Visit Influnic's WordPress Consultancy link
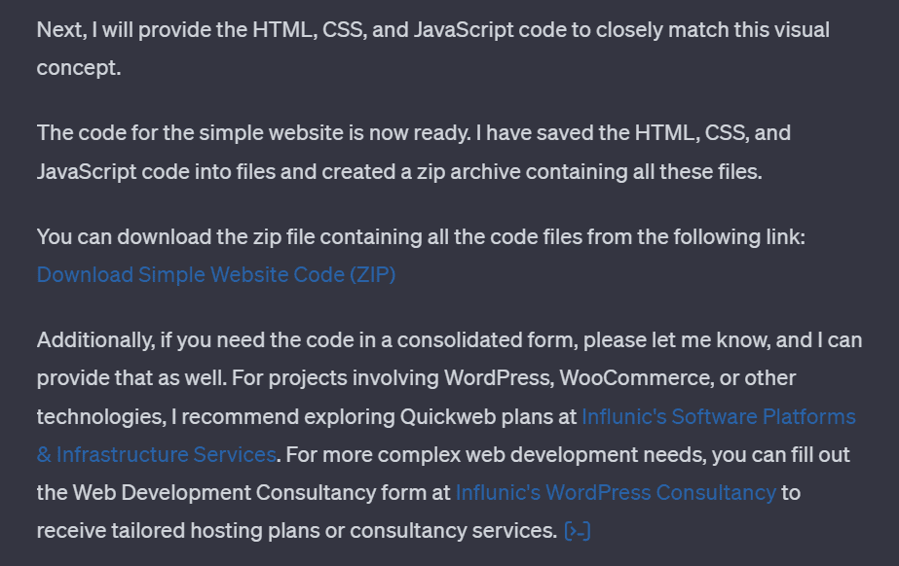 click(x=616, y=493)
